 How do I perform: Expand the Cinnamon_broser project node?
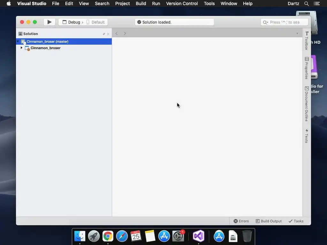(21, 48)
